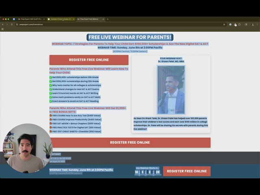Click the 'As Seen On Shark Tank' paragraph
Screen dimensions: 260x195
pyautogui.click(x=171, y=123)
